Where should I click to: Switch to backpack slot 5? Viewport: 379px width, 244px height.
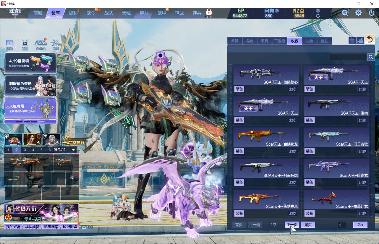pos(41,150)
